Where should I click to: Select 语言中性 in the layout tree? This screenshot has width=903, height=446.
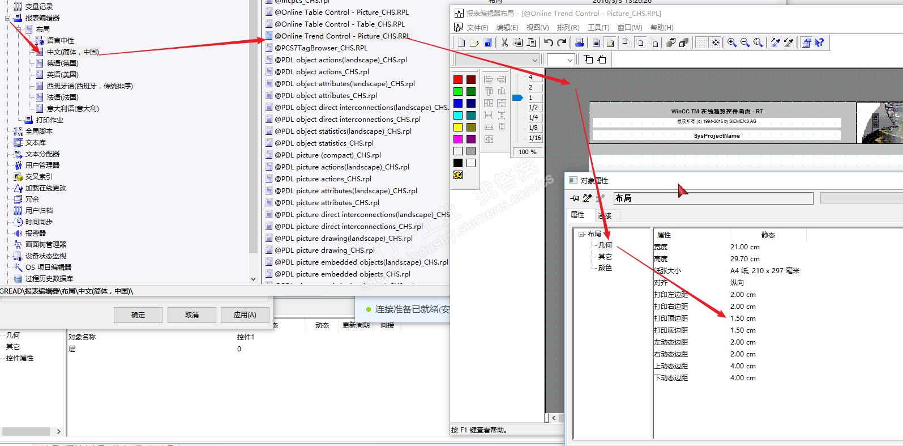click(x=61, y=41)
